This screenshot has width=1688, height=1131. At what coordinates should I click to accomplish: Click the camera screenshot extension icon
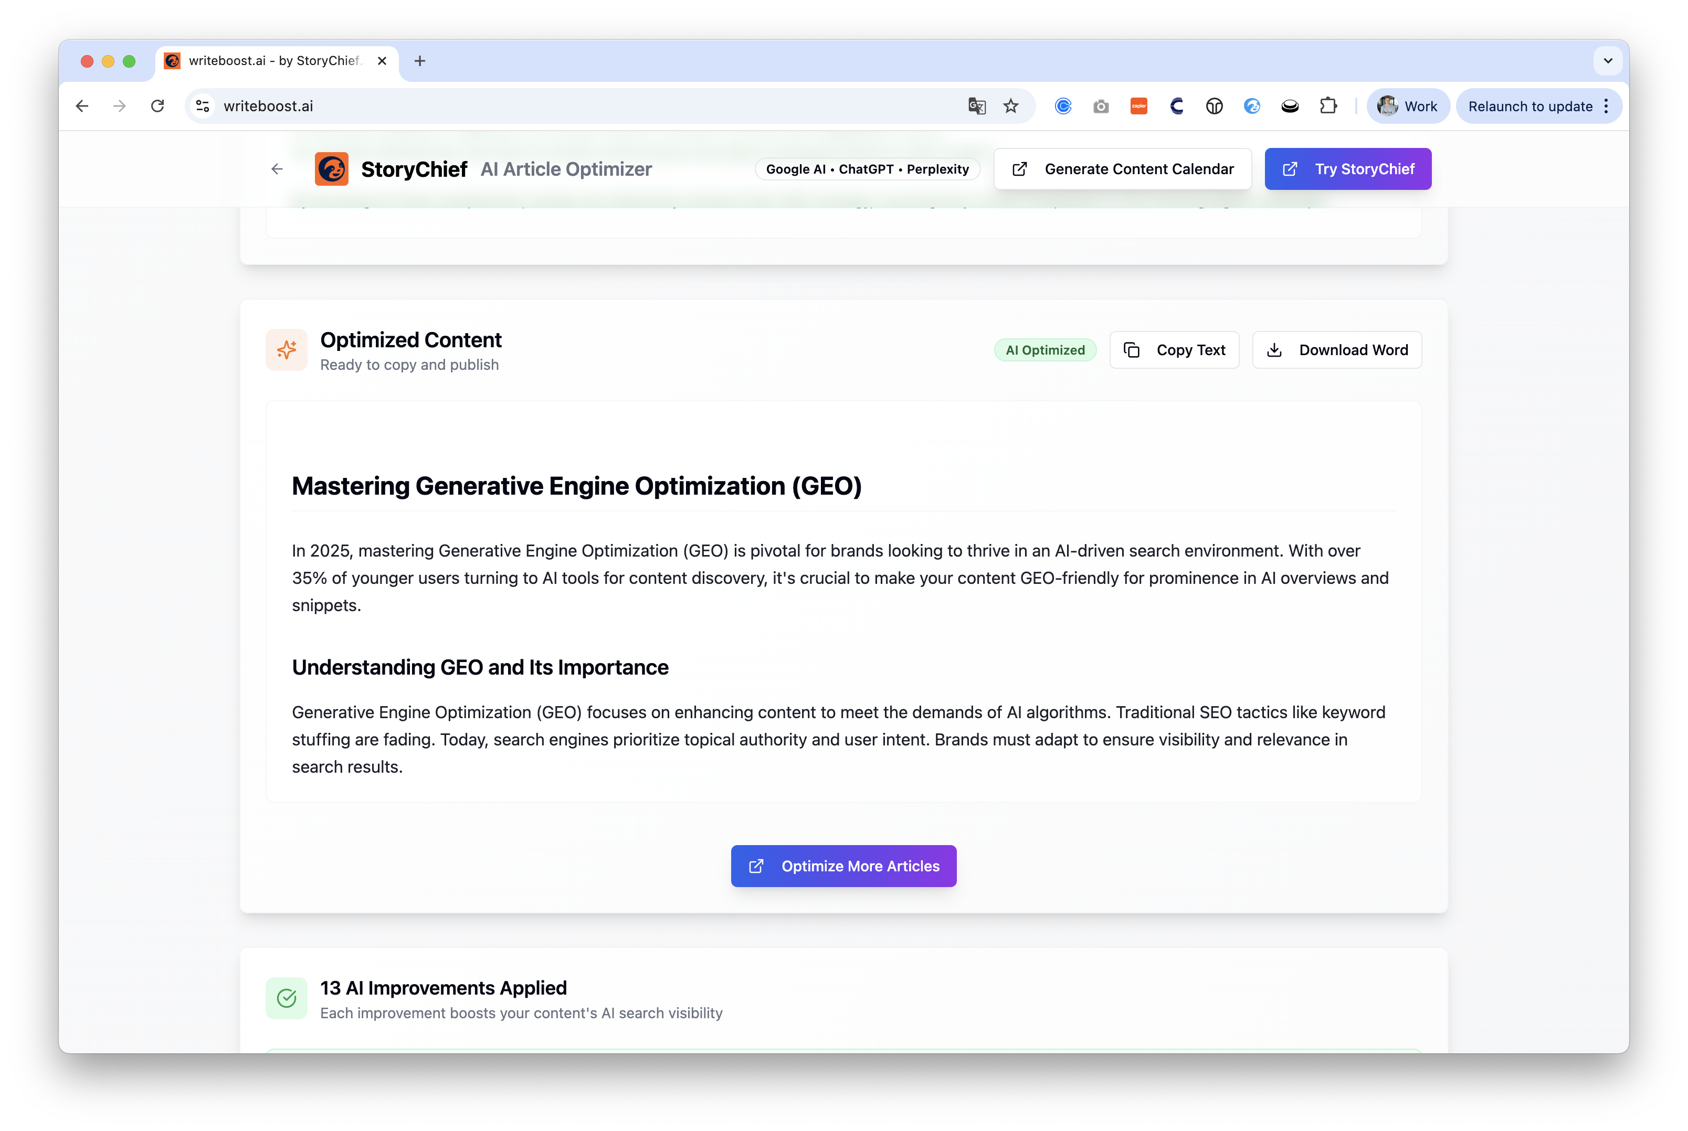(x=1101, y=106)
